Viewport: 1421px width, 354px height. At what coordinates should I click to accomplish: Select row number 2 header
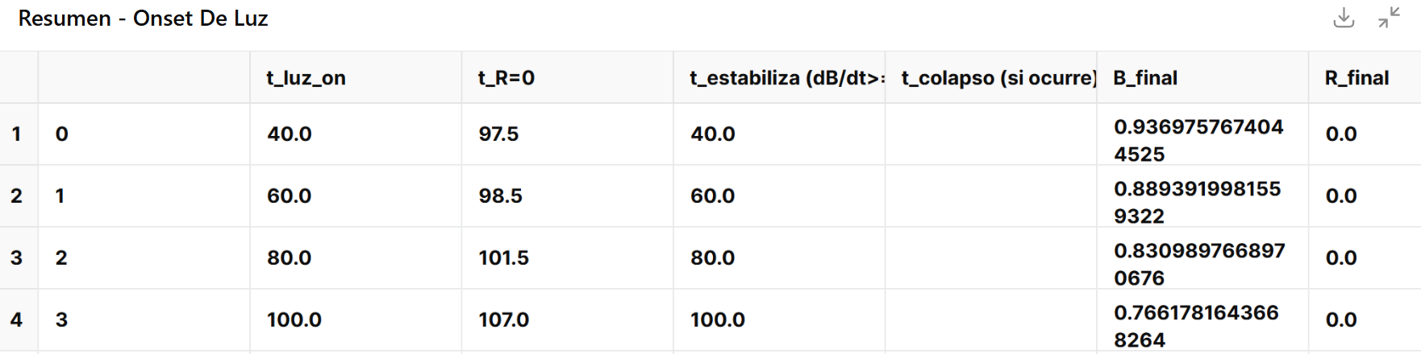click(17, 196)
